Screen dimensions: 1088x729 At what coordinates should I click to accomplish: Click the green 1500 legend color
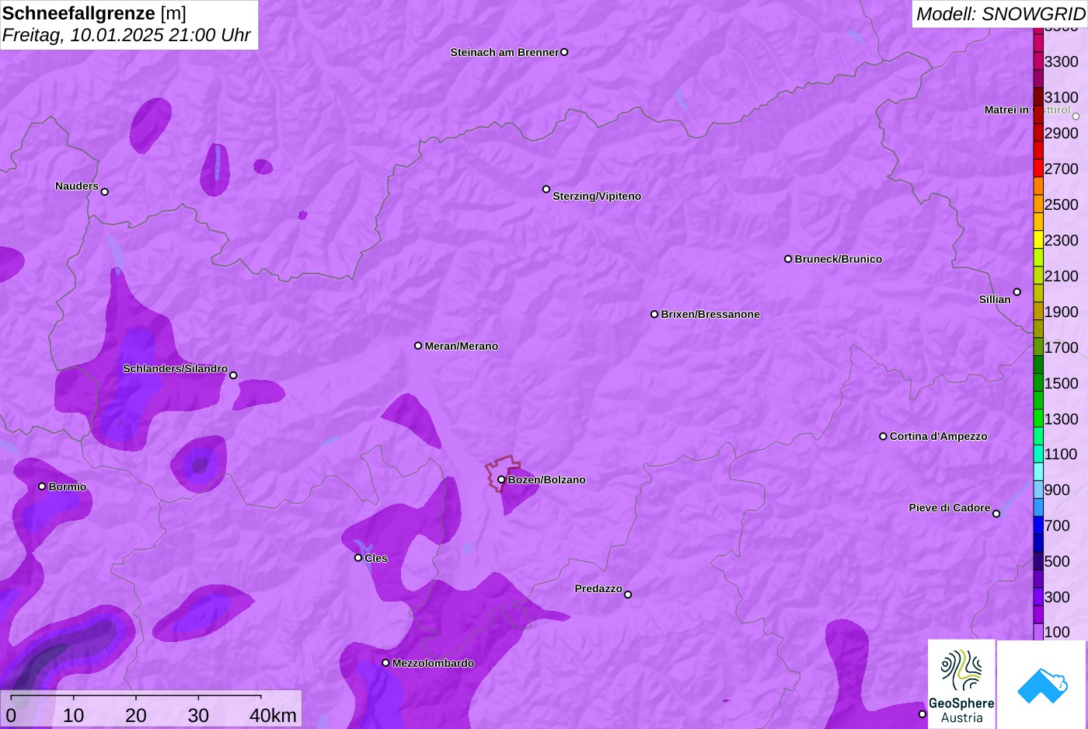pyautogui.click(x=1038, y=382)
